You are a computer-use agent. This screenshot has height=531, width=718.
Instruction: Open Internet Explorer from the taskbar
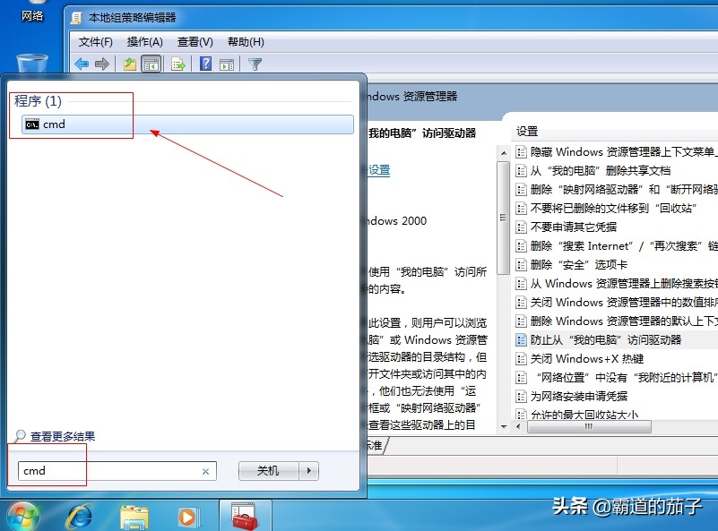(x=78, y=516)
